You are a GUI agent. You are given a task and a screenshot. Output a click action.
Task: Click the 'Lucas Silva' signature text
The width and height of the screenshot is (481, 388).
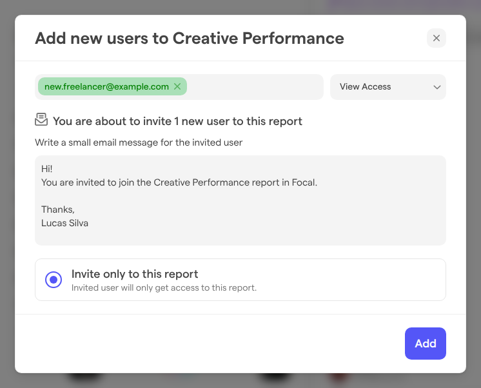(64, 223)
